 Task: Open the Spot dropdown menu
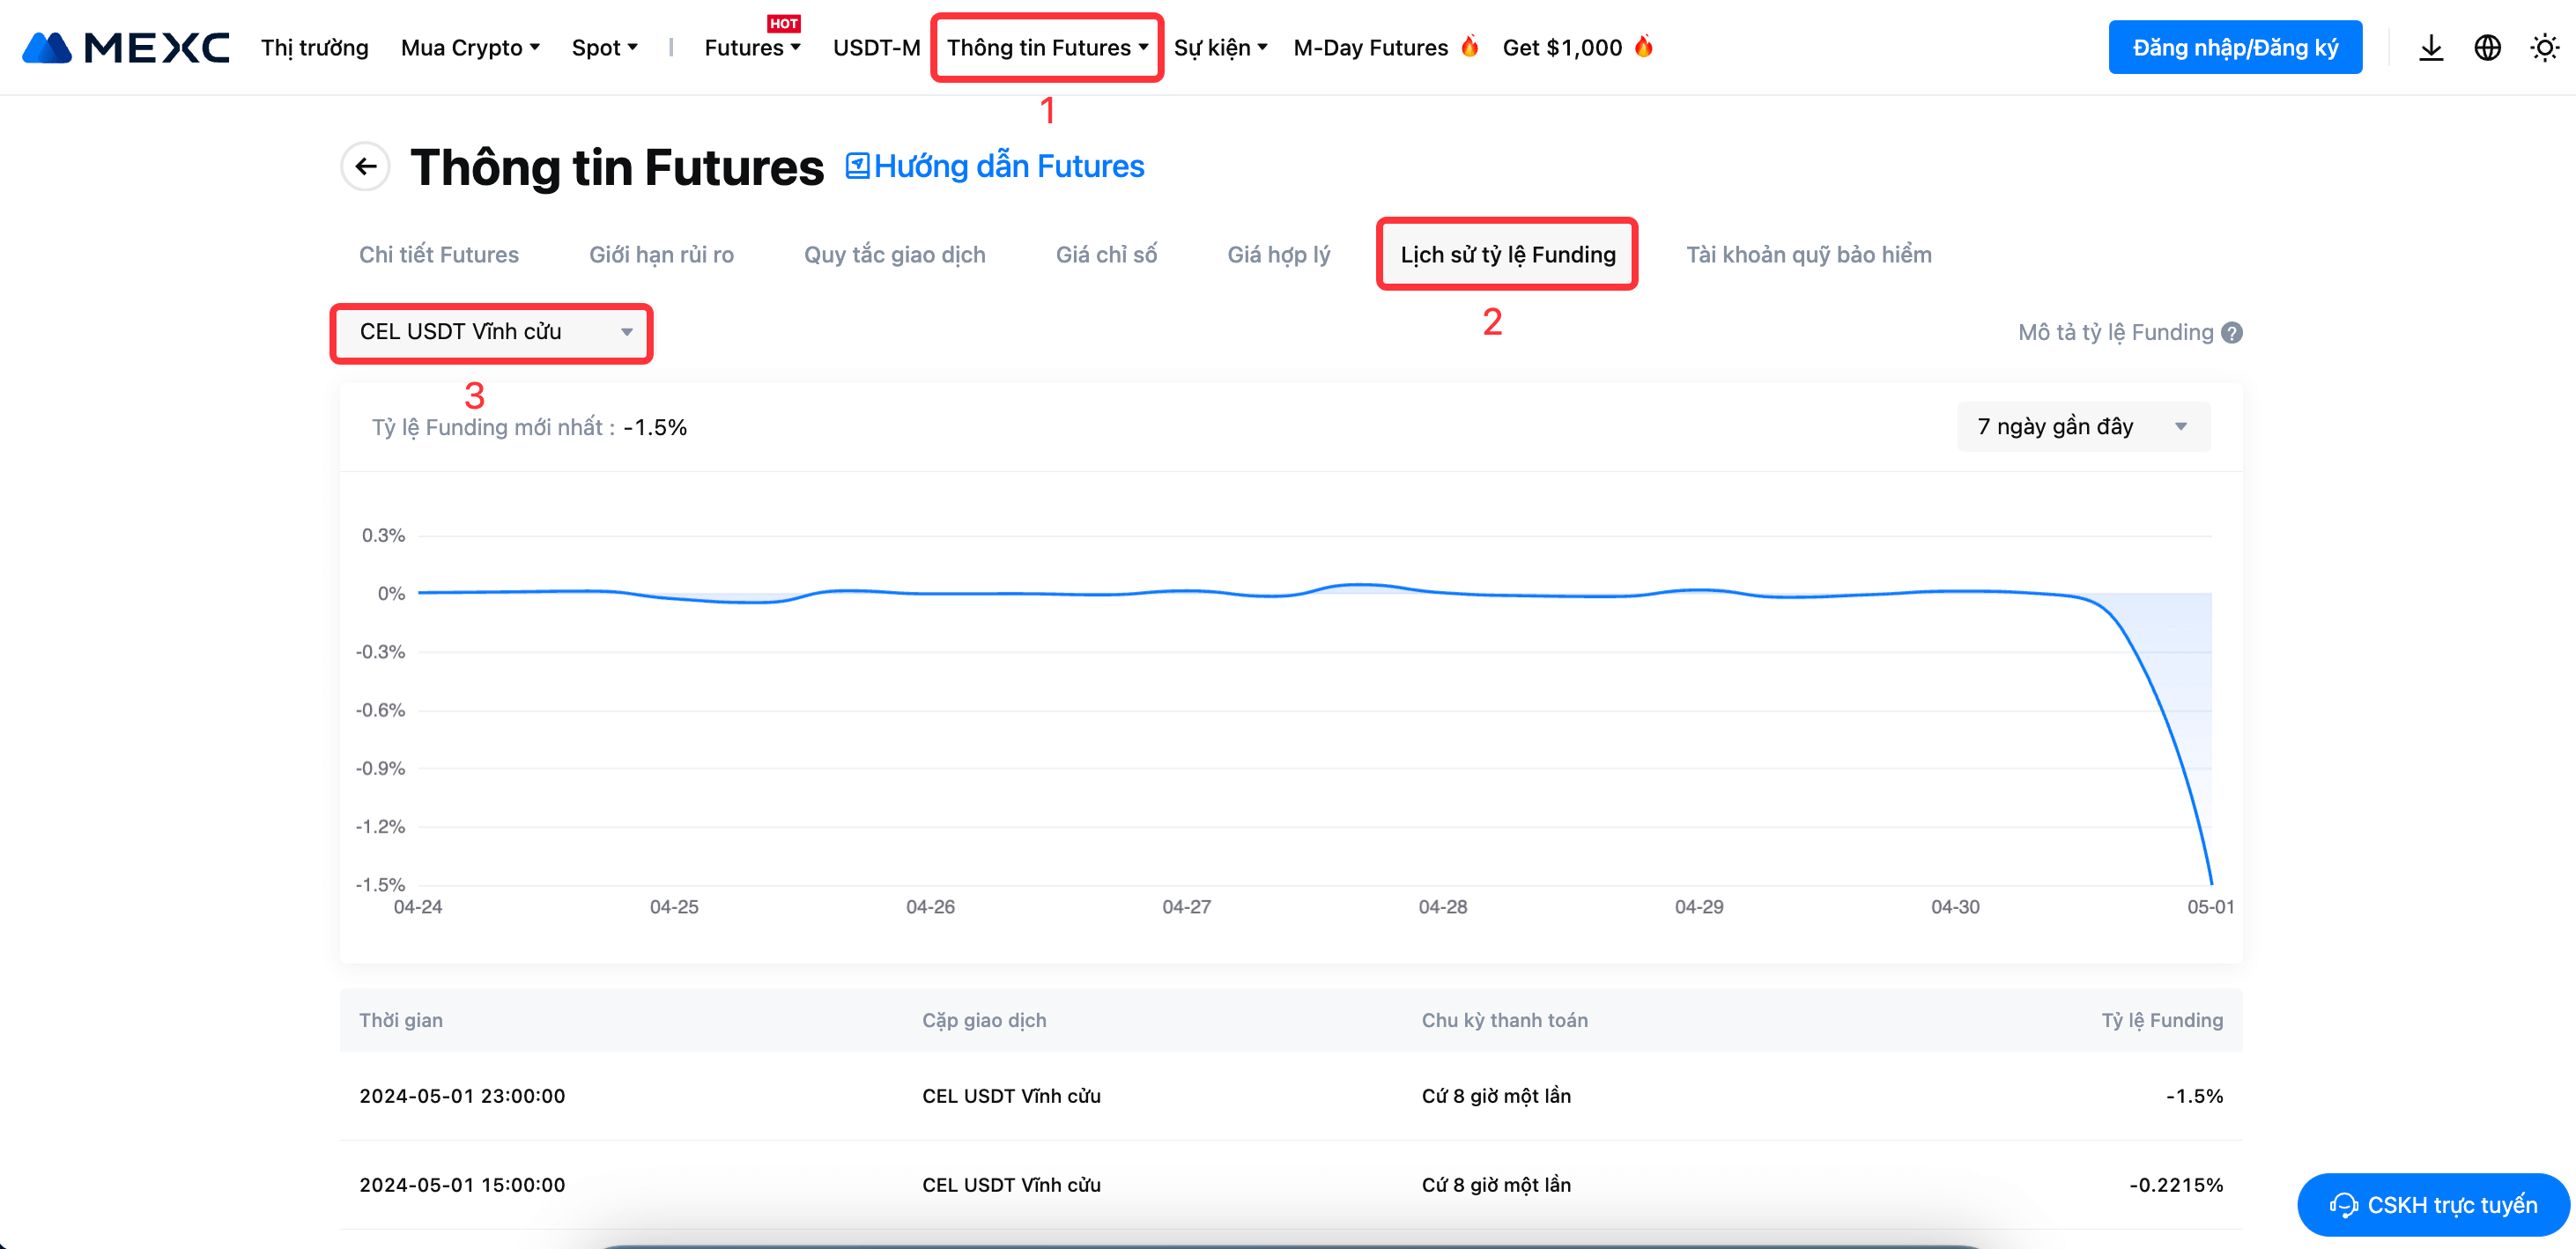tap(604, 47)
